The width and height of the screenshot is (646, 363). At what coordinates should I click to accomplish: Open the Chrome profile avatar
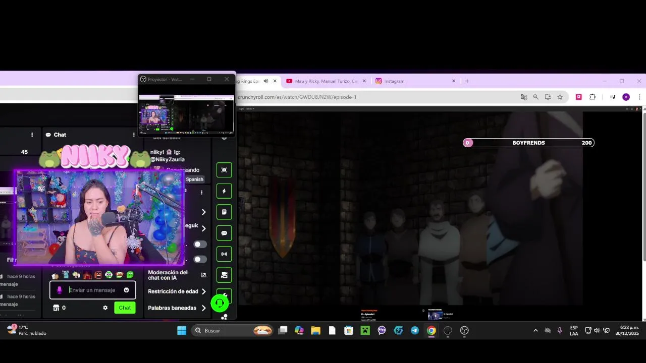coord(626,97)
